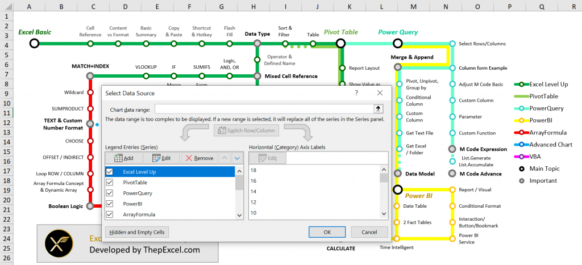Uncheck the PowerQuery series checkbox
The width and height of the screenshot is (582, 265).
point(110,193)
